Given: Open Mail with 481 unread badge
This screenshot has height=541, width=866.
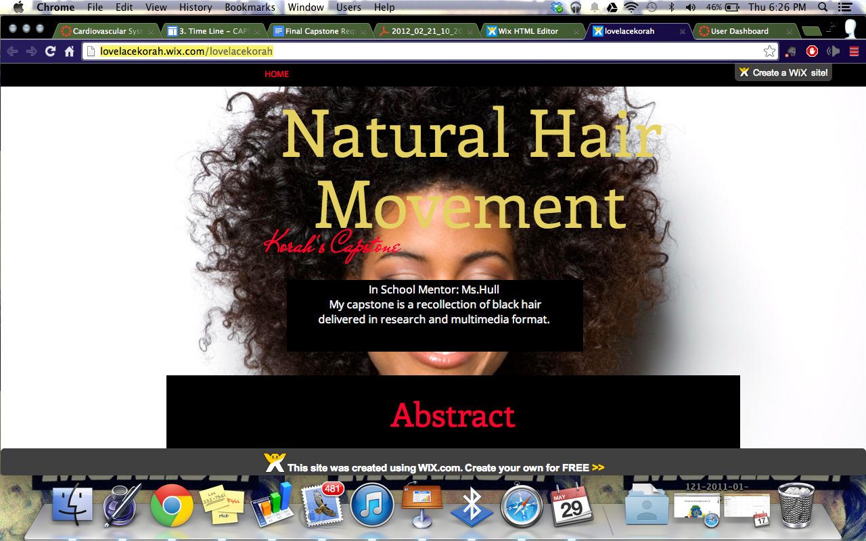Looking at the screenshot, I should (x=321, y=506).
